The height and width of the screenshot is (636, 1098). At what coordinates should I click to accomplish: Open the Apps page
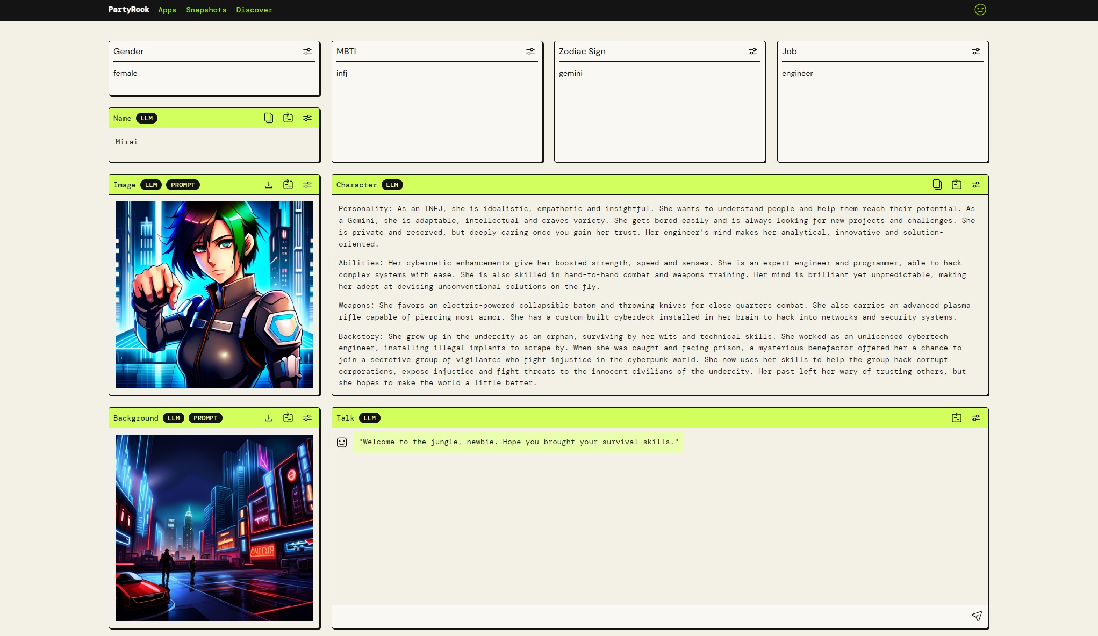[167, 10]
